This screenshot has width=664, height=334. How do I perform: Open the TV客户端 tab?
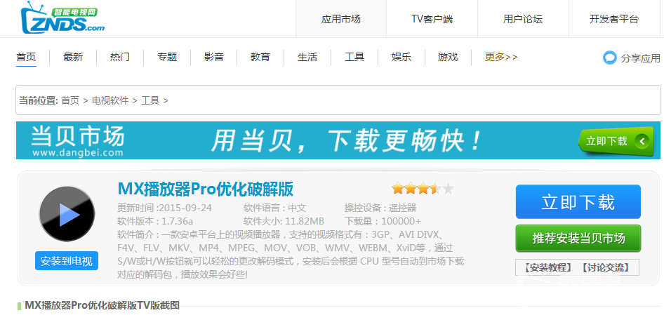pos(432,19)
